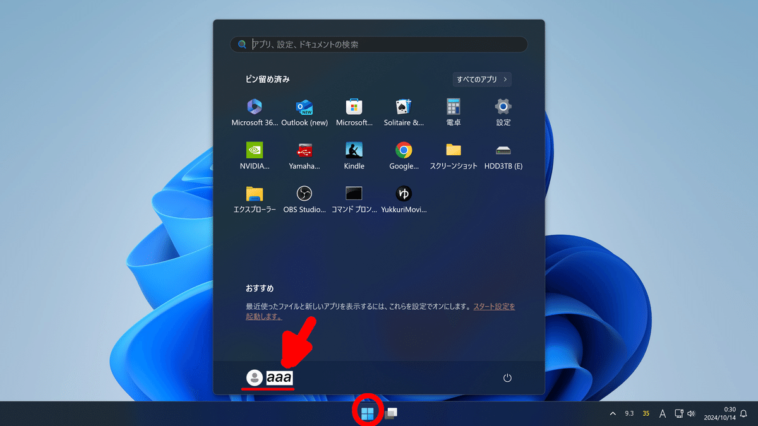Launch エクスプローラー file explorer
The width and height of the screenshot is (758, 426).
[255, 200]
